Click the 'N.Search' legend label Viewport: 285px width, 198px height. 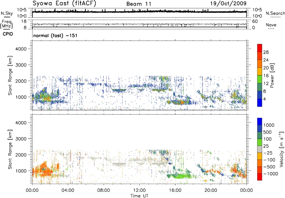point(275,13)
